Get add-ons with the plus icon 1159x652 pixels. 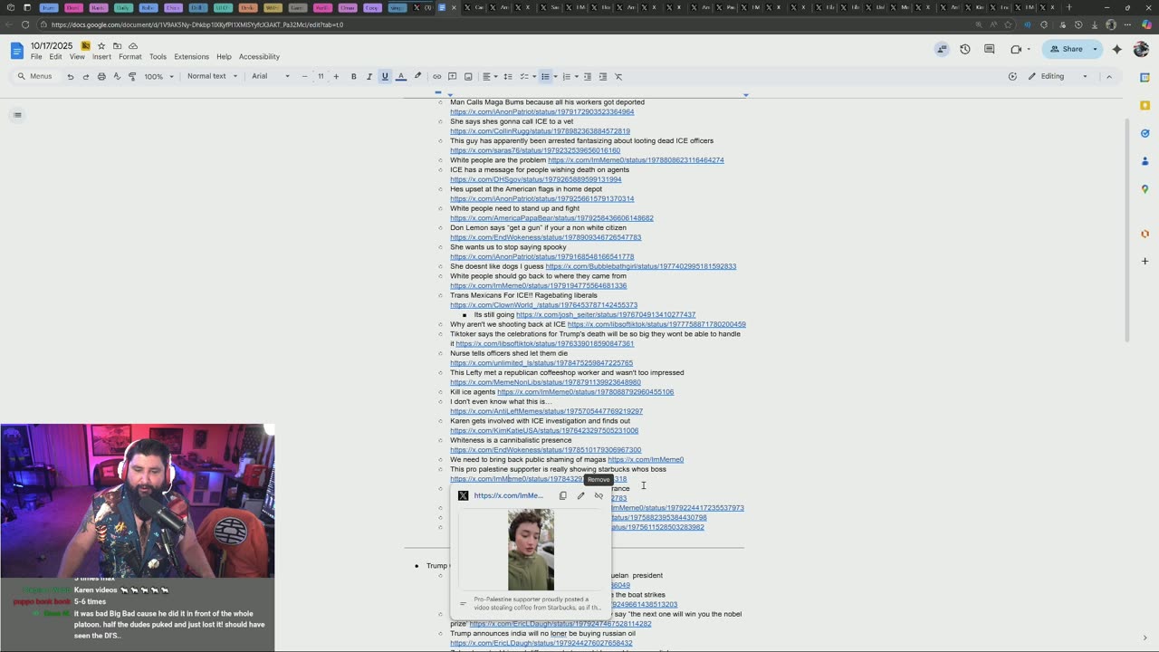(x=1145, y=262)
